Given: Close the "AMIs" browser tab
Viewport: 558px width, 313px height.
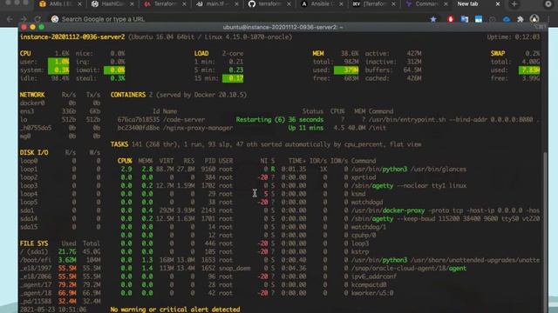Looking at the screenshot, I should [79, 4].
